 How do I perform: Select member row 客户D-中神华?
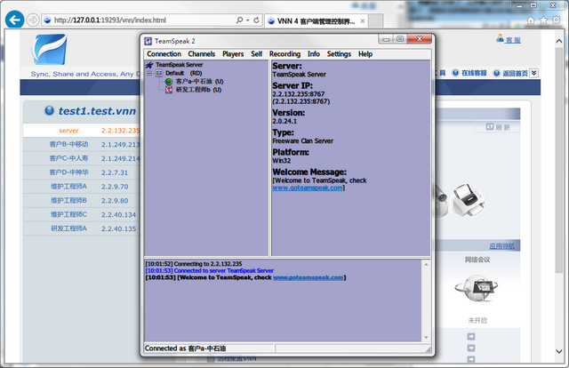pyautogui.click(x=82, y=172)
